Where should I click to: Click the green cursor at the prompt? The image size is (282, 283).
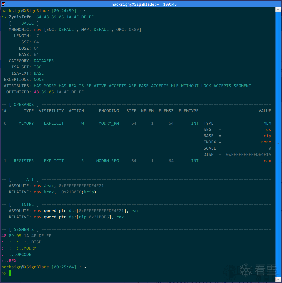pos(10,273)
